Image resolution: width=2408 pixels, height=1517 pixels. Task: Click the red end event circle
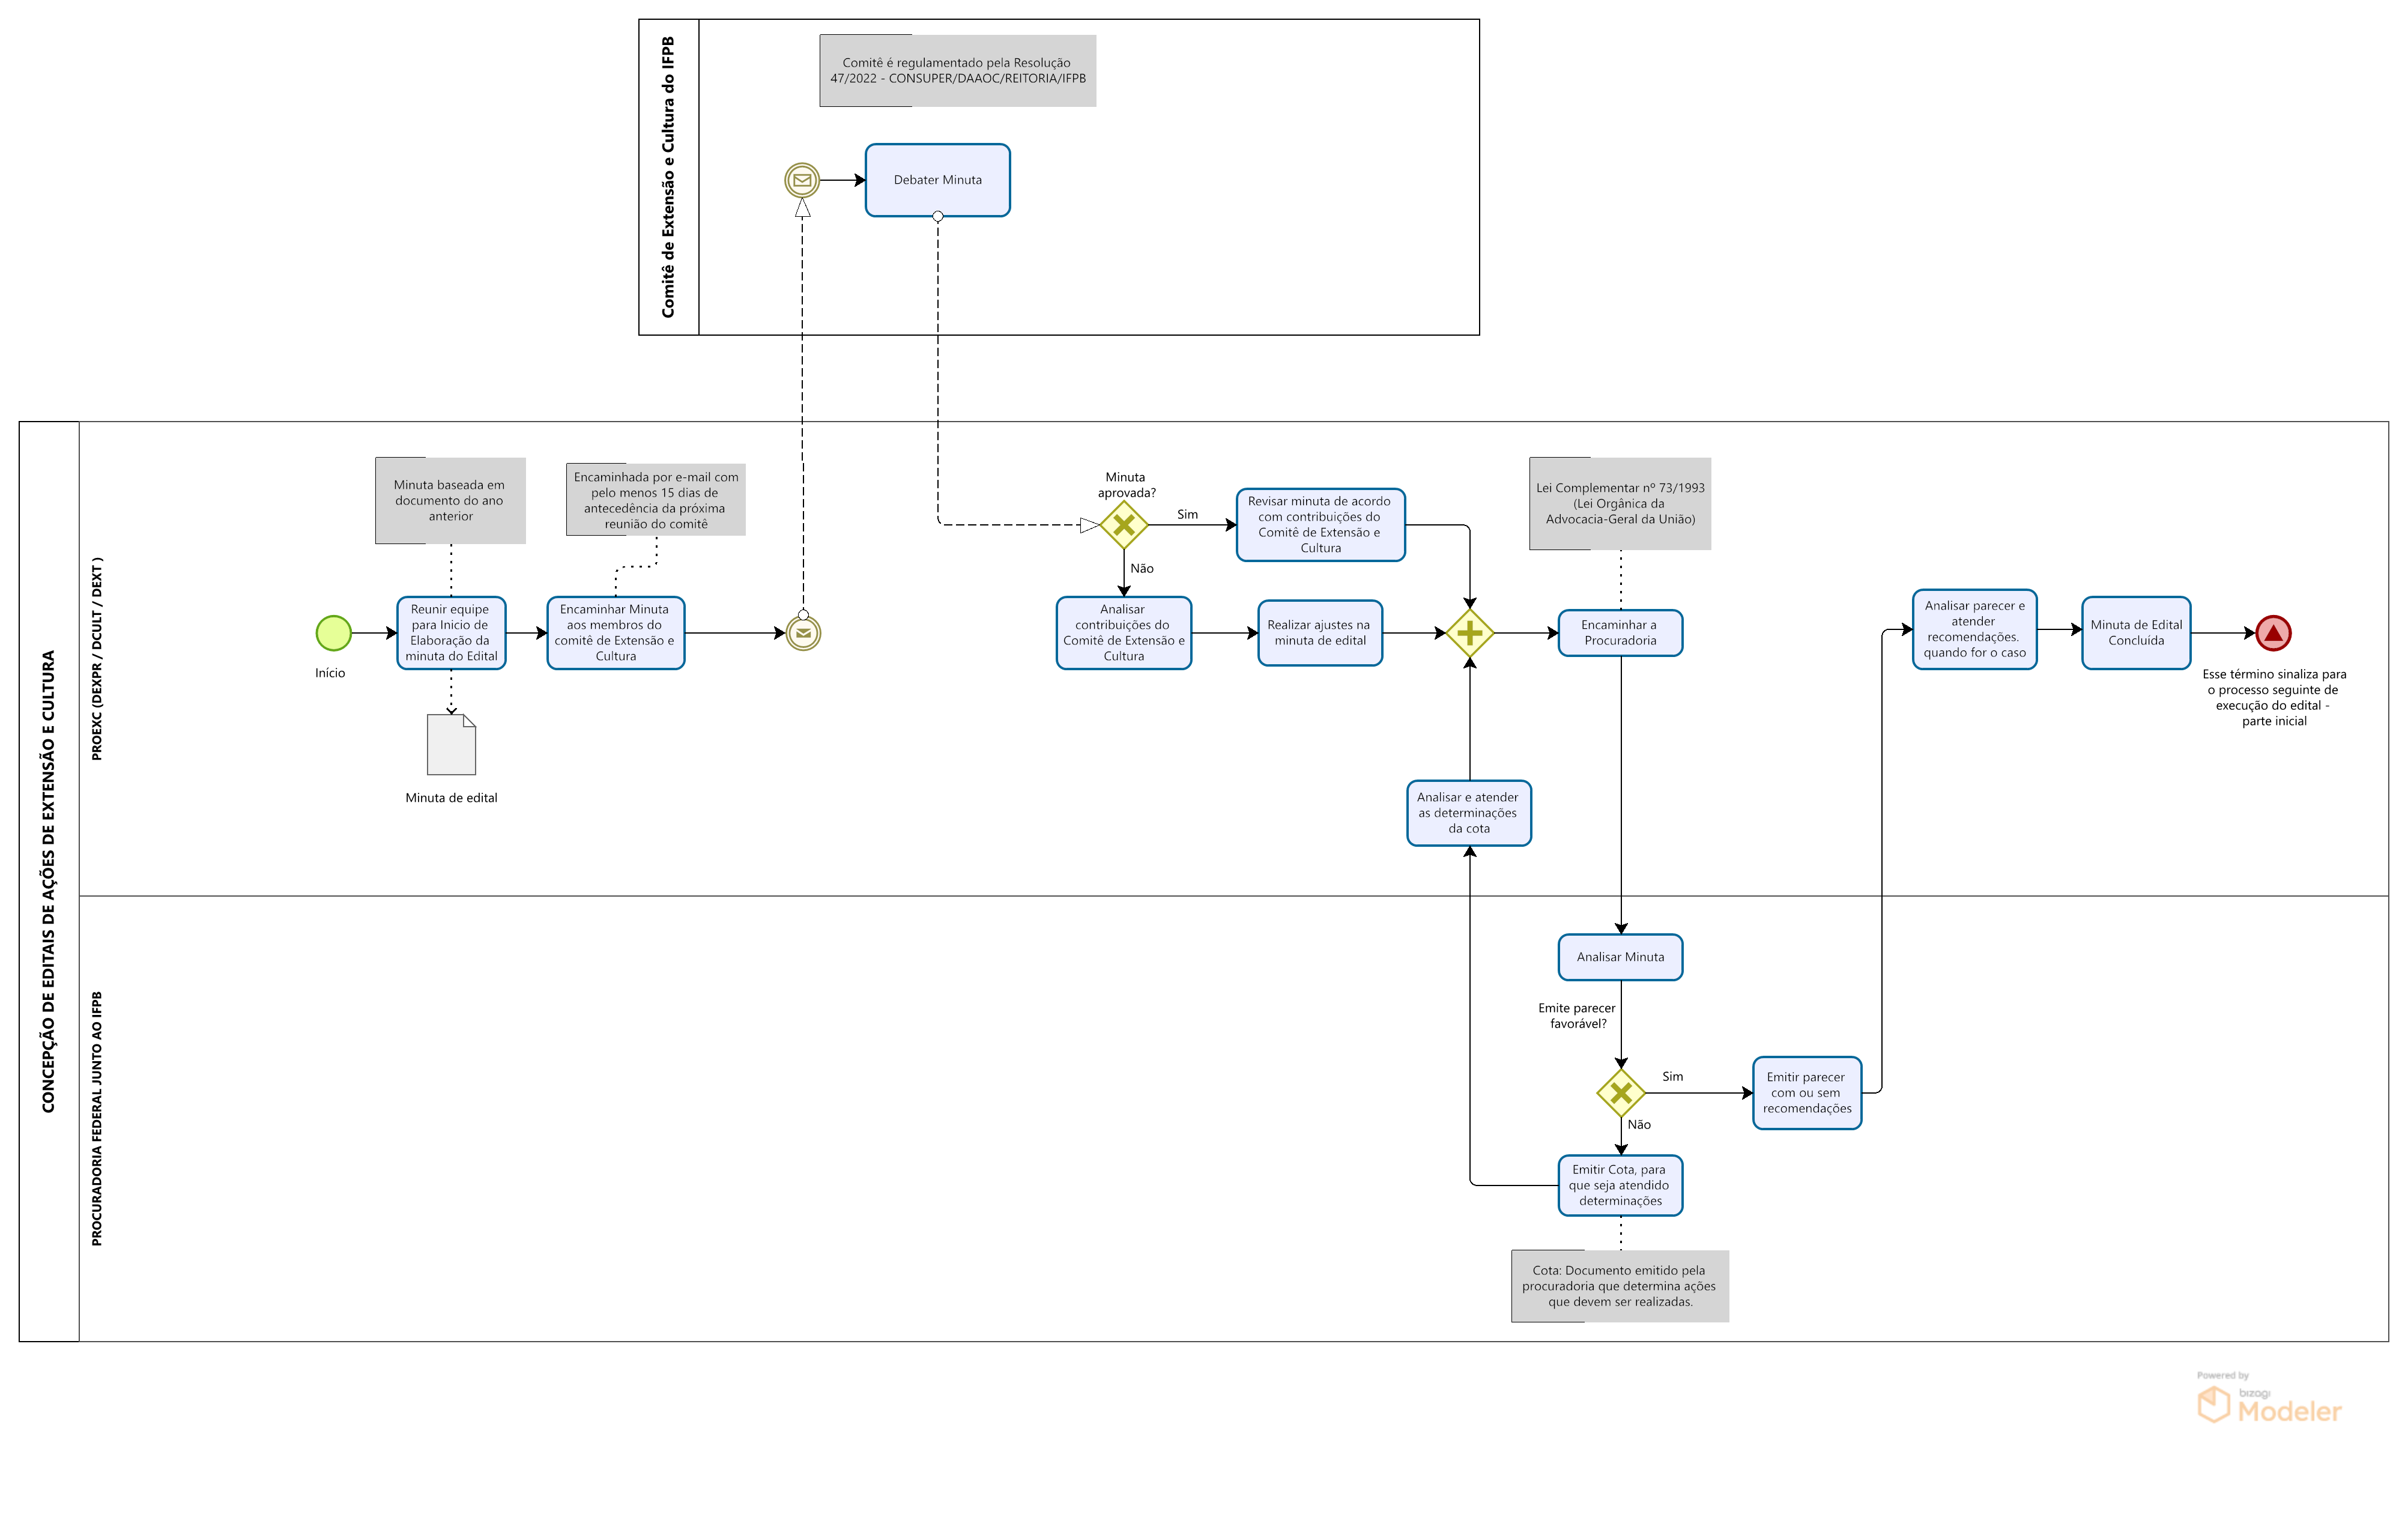[x=2273, y=633]
